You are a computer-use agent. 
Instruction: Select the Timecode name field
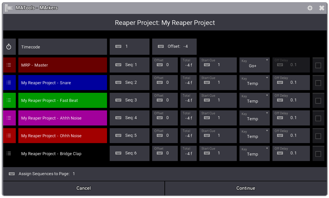(63, 47)
